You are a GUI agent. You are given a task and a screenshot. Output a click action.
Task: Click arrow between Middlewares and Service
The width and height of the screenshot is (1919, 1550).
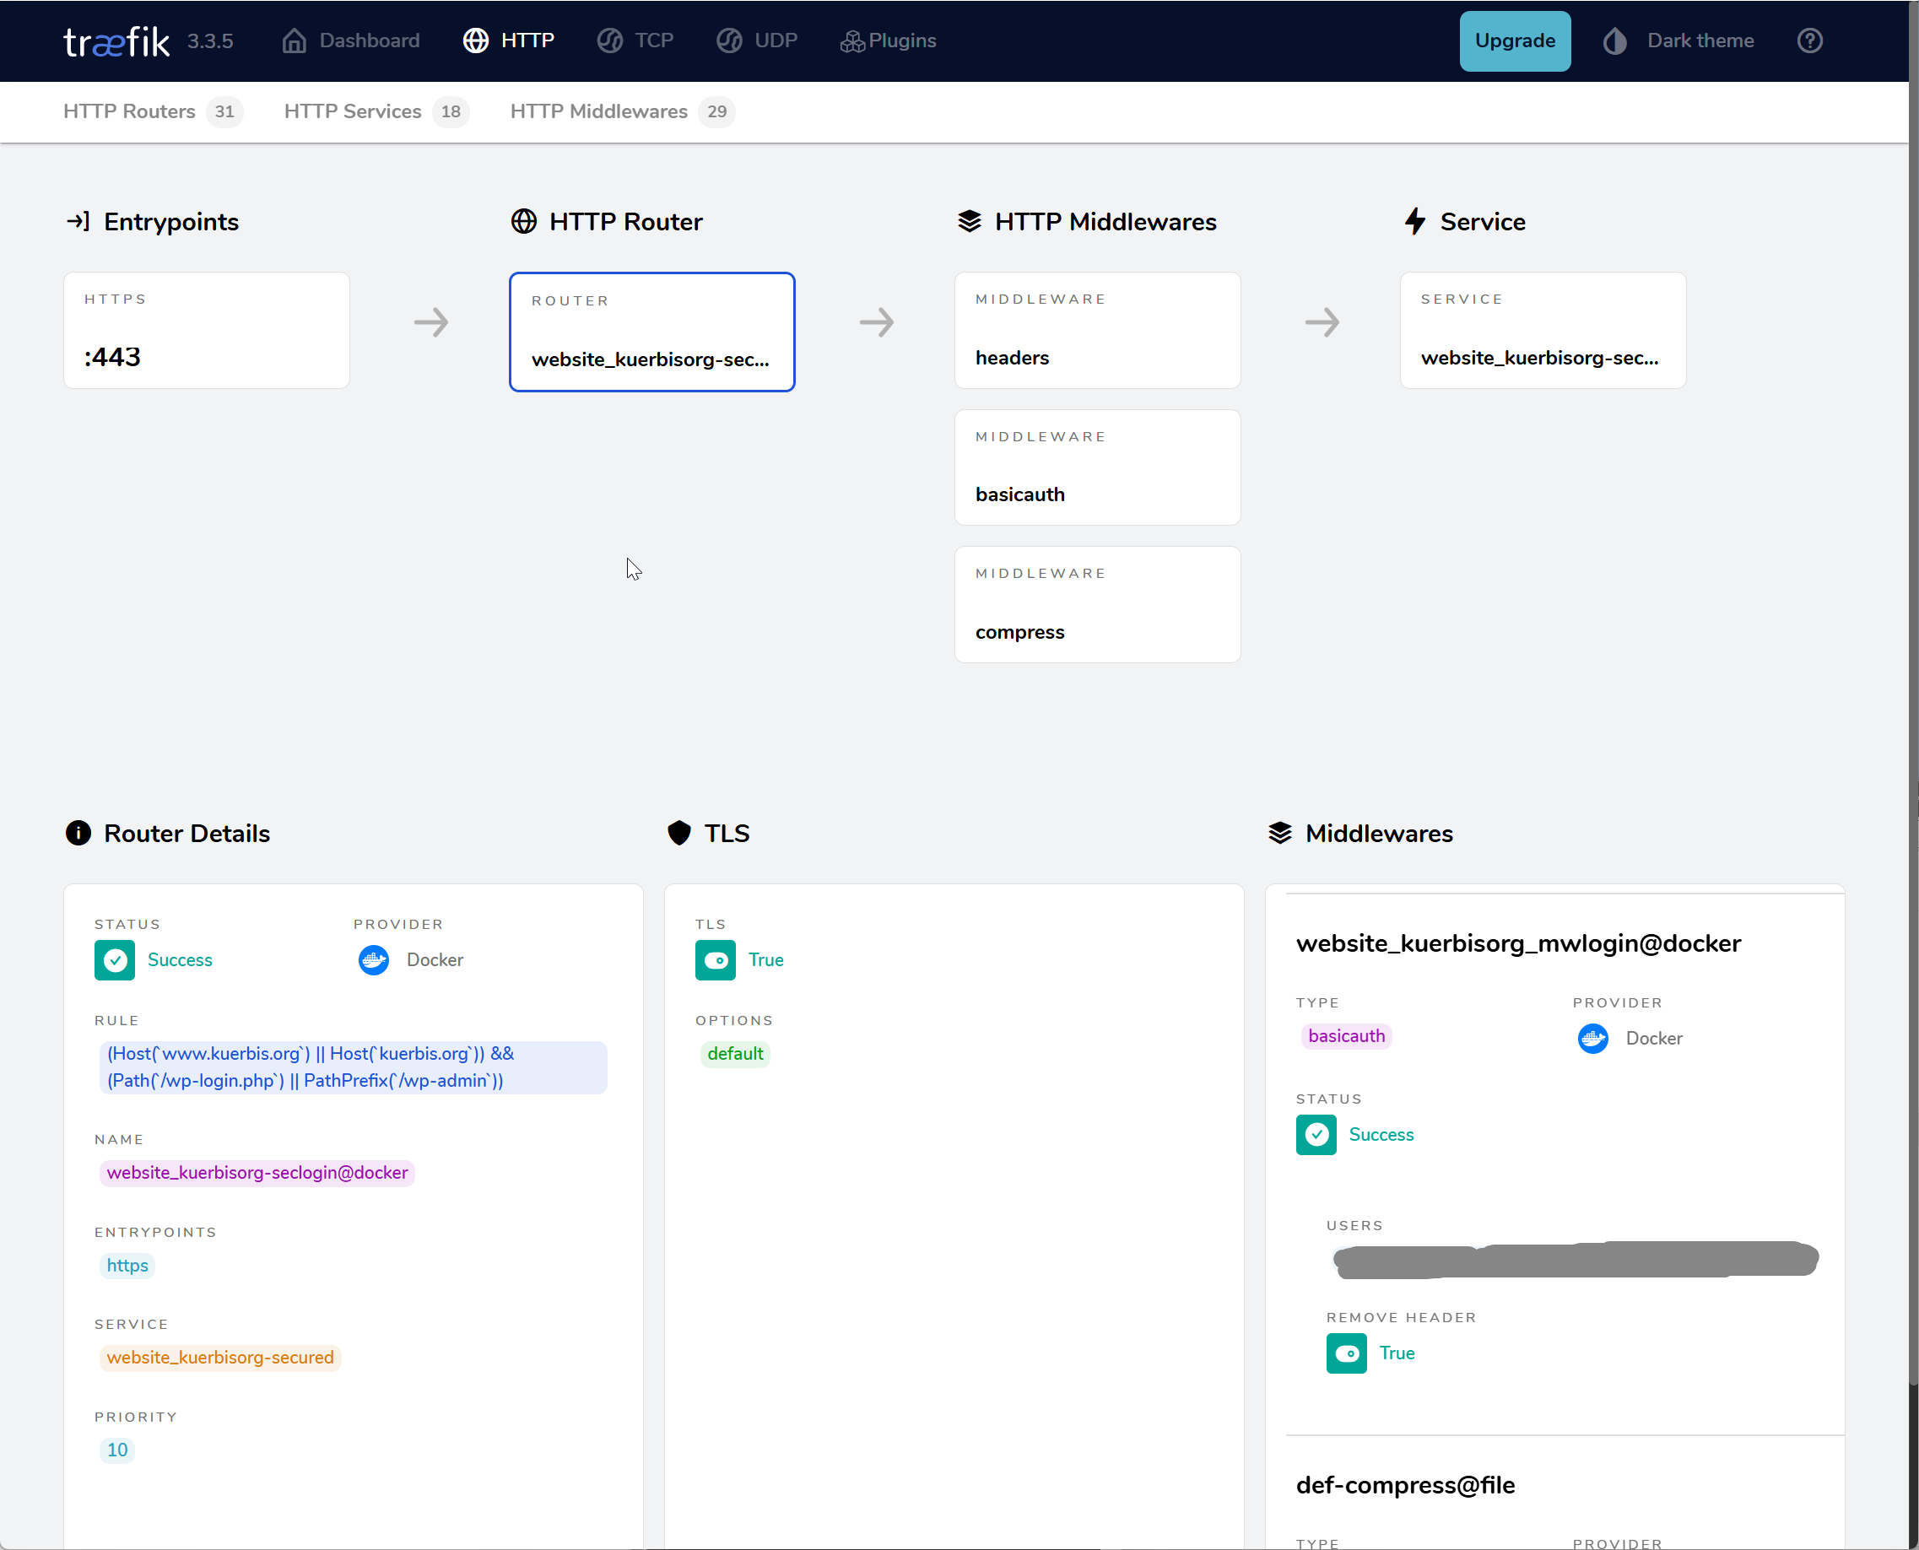(1322, 322)
